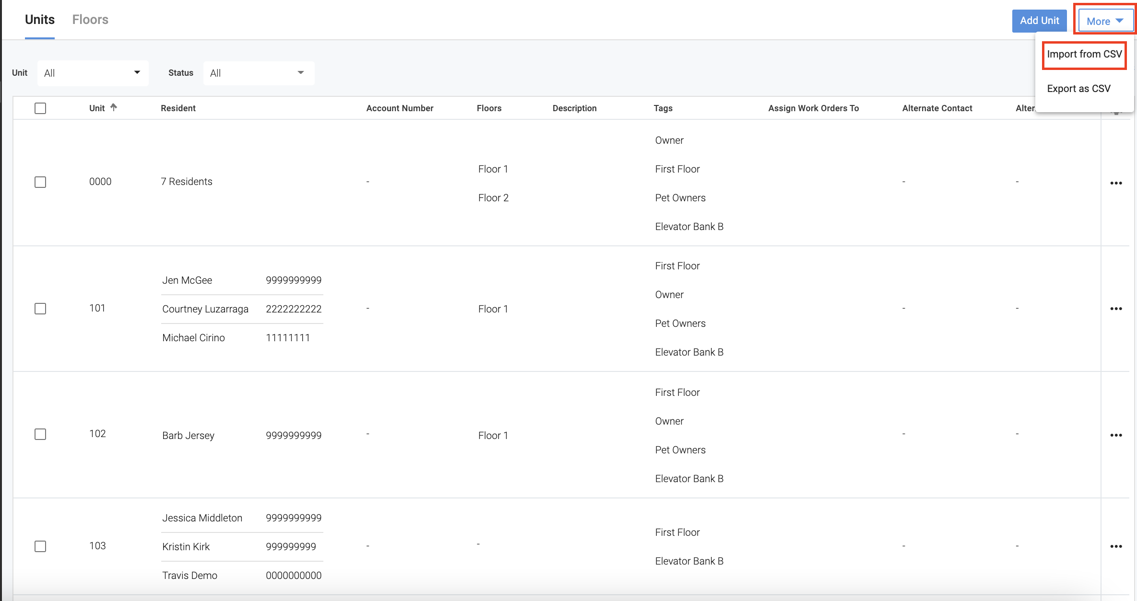Viewport: 1137px width, 601px height.
Task: Choose Export as CSV menu option
Action: [1078, 89]
